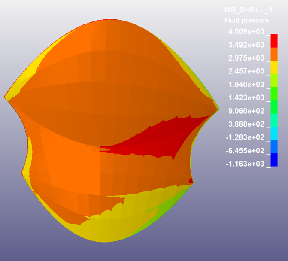Select the 2.457e+03 legend value
The width and height of the screenshot is (288, 261).
[246, 71]
